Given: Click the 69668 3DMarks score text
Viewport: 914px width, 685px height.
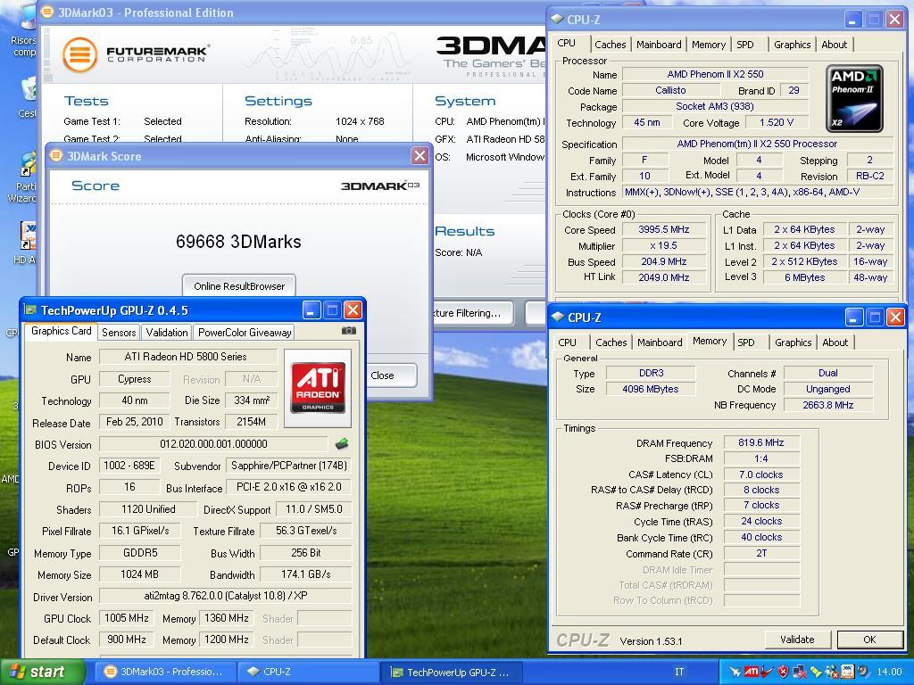Looking at the screenshot, I should [x=238, y=242].
